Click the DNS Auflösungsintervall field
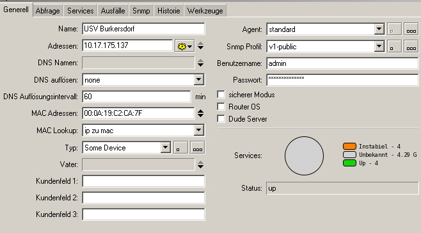This screenshot has height=233, width=421. click(x=136, y=97)
